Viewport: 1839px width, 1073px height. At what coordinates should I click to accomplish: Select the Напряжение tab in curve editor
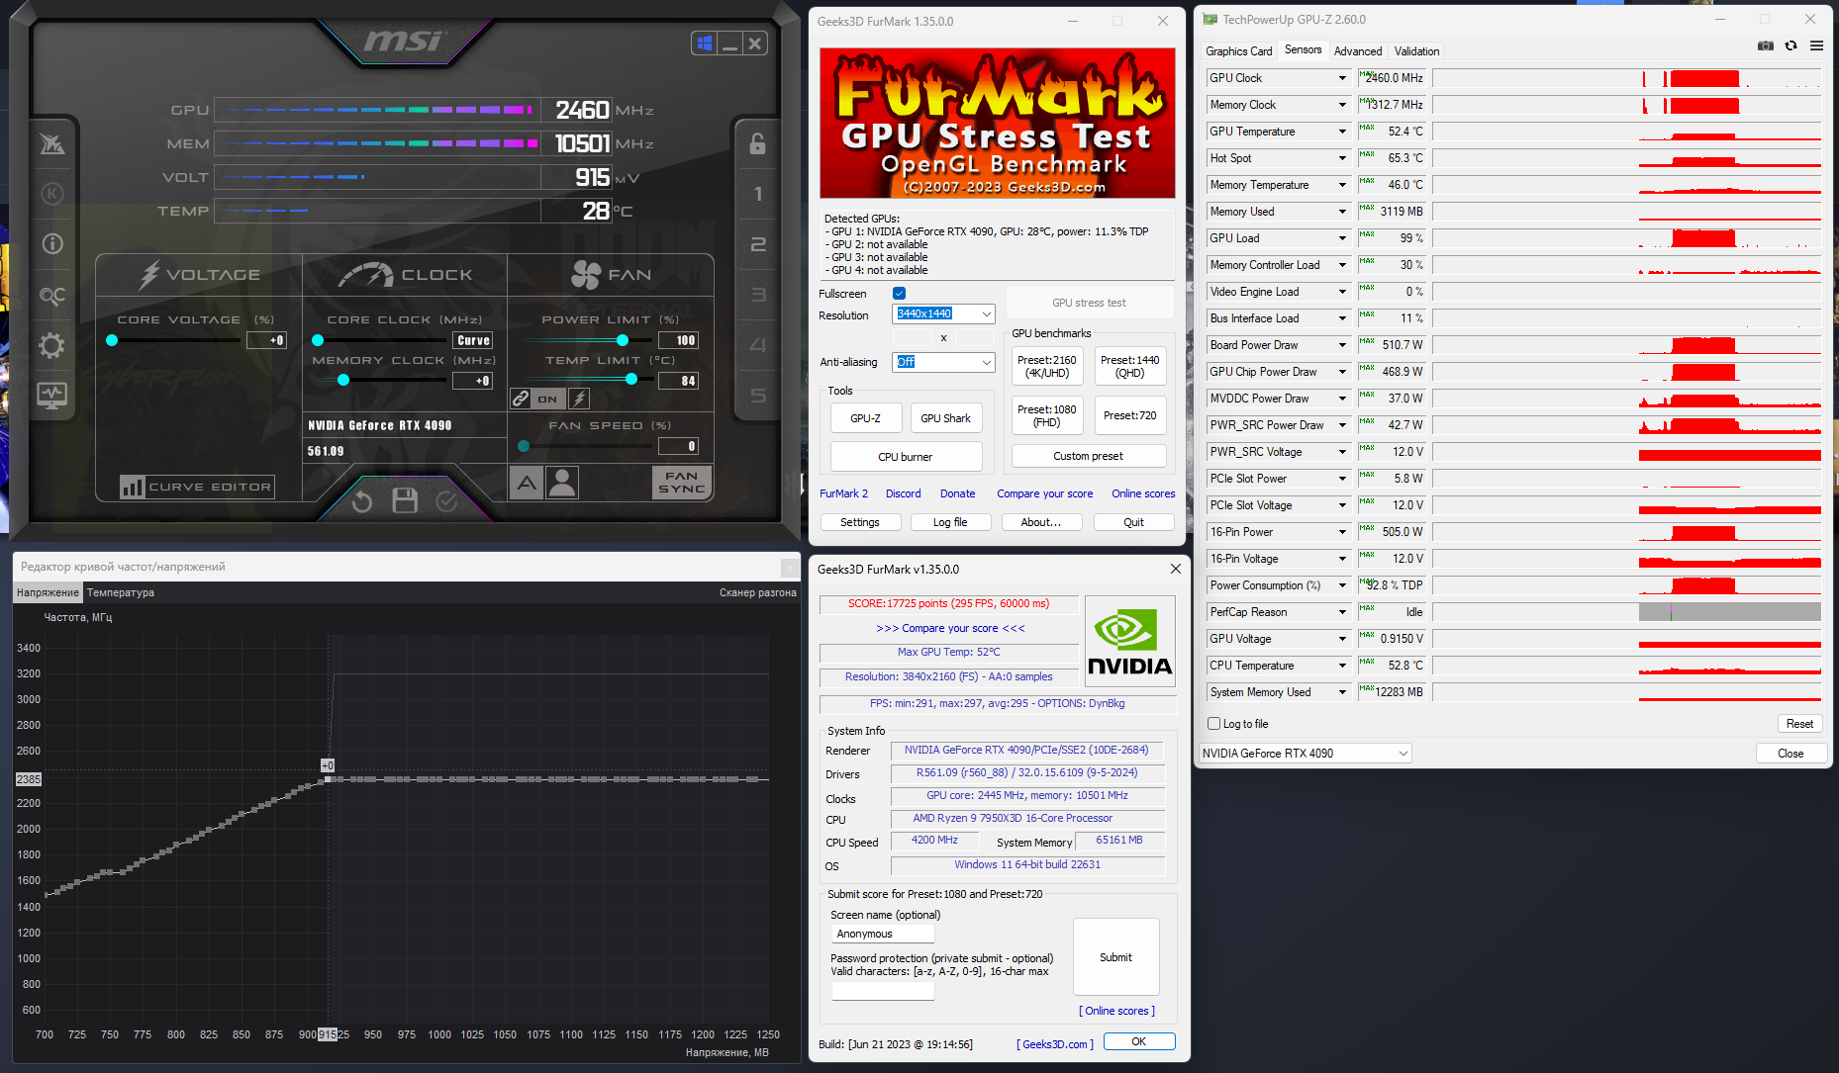coord(48,592)
